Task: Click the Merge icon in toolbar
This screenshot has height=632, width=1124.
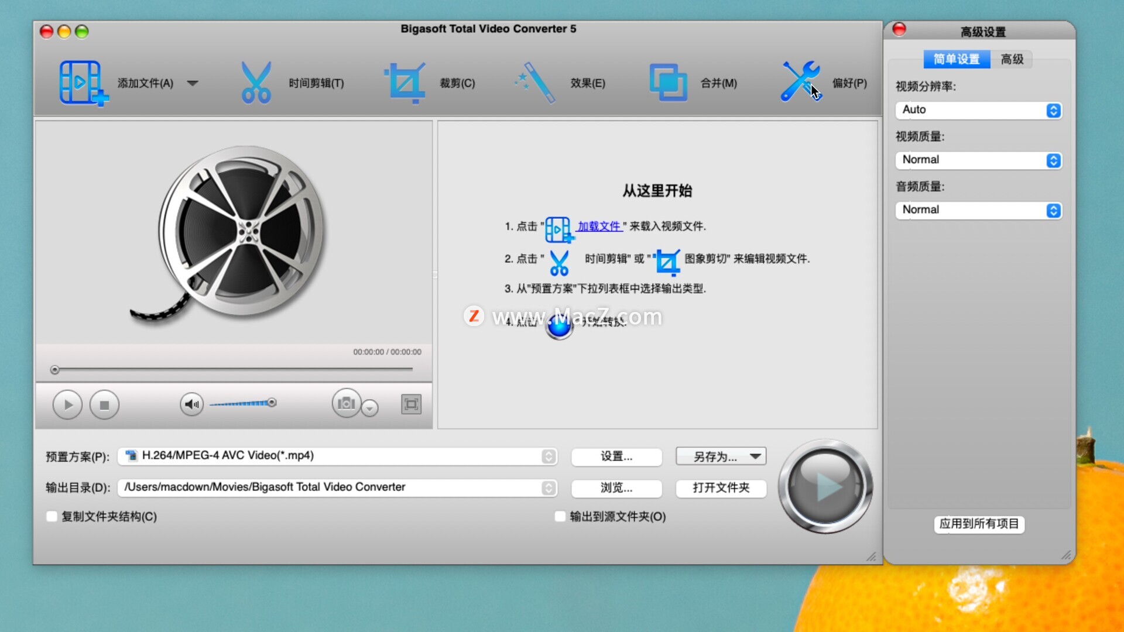Action: pyautogui.click(x=668, y=83)
